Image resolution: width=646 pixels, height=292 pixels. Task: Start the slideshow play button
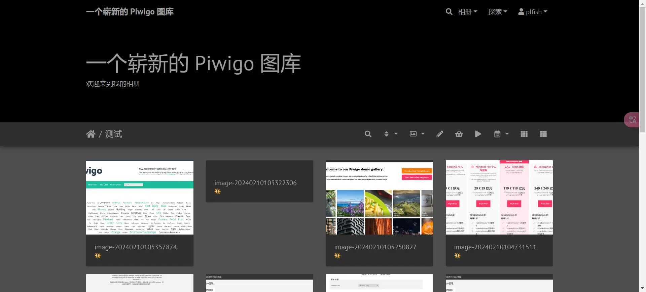pos(478,134)
